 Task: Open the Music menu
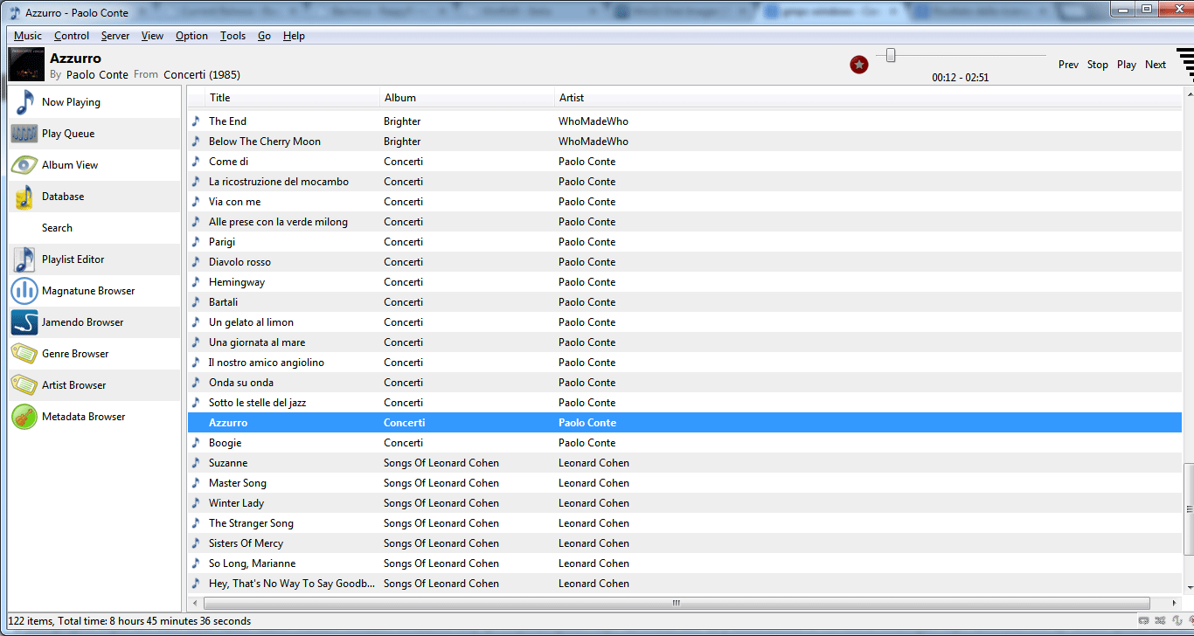[28, 36]
